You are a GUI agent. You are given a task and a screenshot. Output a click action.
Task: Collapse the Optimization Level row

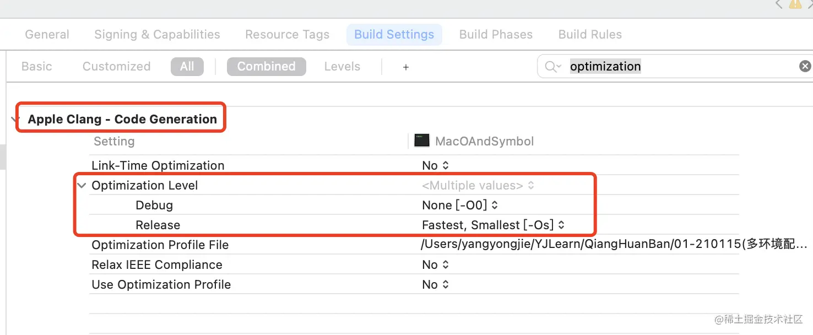(x=82, y=186)
